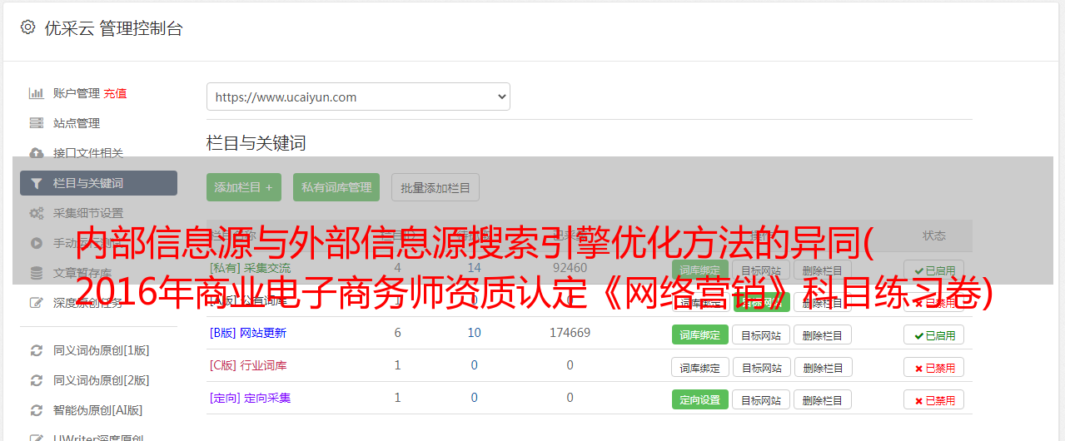This screenshot has width=1065, height=441.
Task: Open 账户管理 in the sidebar
Action: point(77,93)
